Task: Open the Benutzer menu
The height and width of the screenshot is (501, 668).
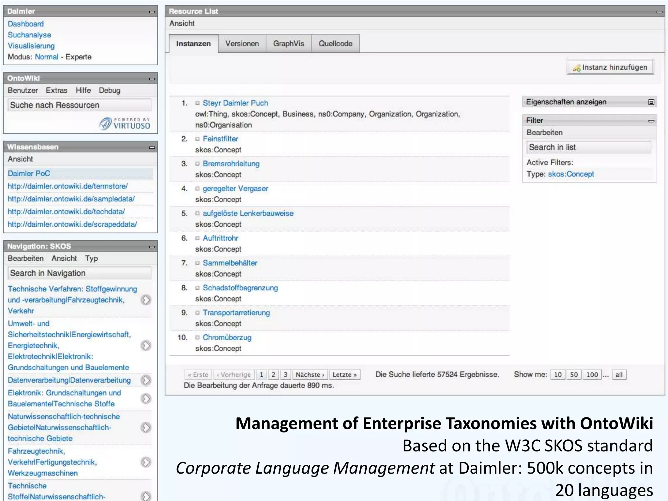Action: click(23, 90)
